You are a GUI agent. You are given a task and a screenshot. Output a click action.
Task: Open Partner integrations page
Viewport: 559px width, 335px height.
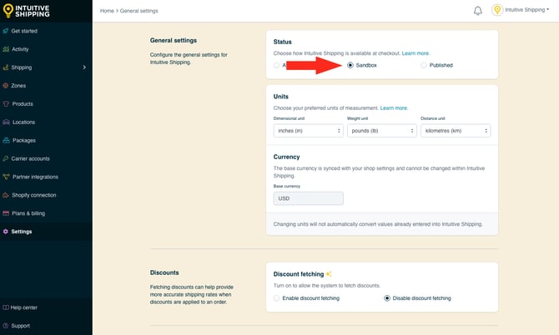[35, 177]
